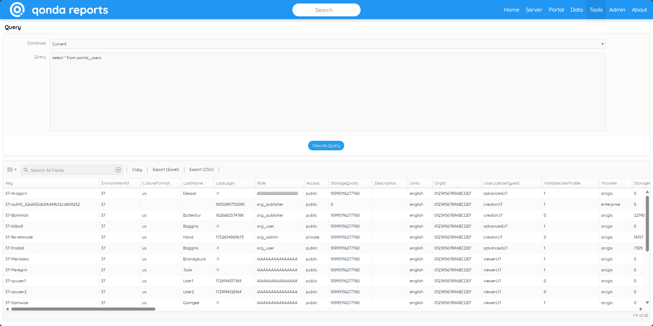The height and width of the screenshot is (326, 653).
Task: Click the magnifier icon in the table search box
Action: click(x=26, y=170)
